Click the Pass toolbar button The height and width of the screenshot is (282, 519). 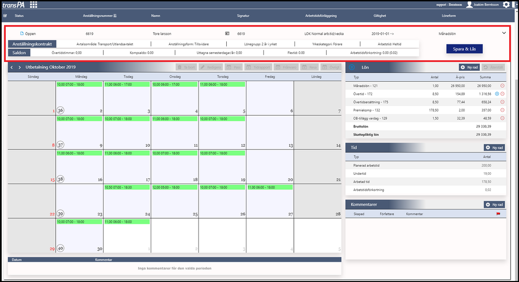coord(233,67)
